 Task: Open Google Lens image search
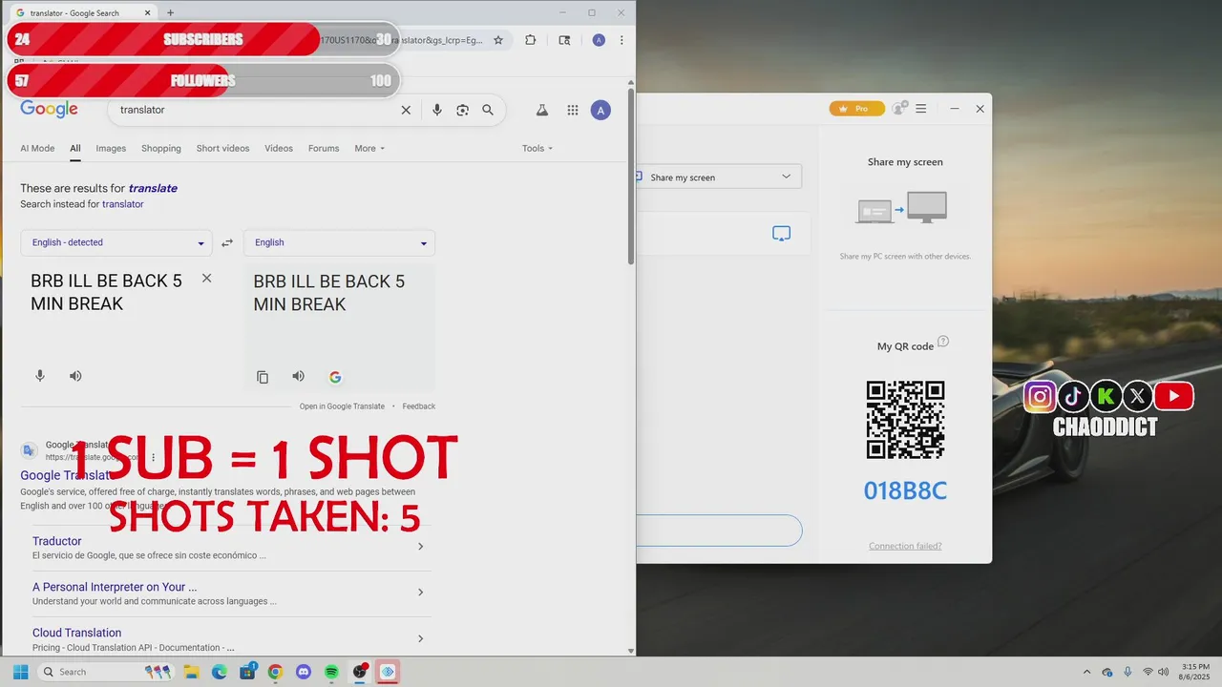pyautogui.click(x=462, y=110)
